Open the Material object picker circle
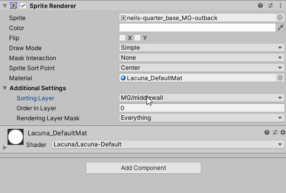 (x=280, y=78)
